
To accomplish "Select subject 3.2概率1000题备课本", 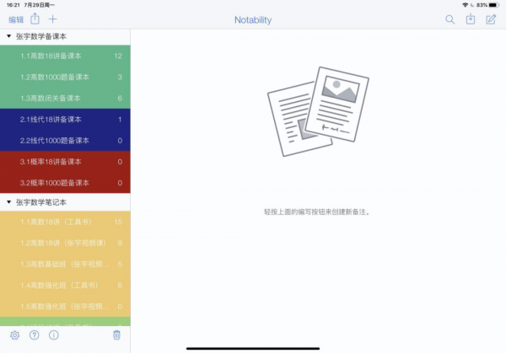I will (x=65, y=183).
